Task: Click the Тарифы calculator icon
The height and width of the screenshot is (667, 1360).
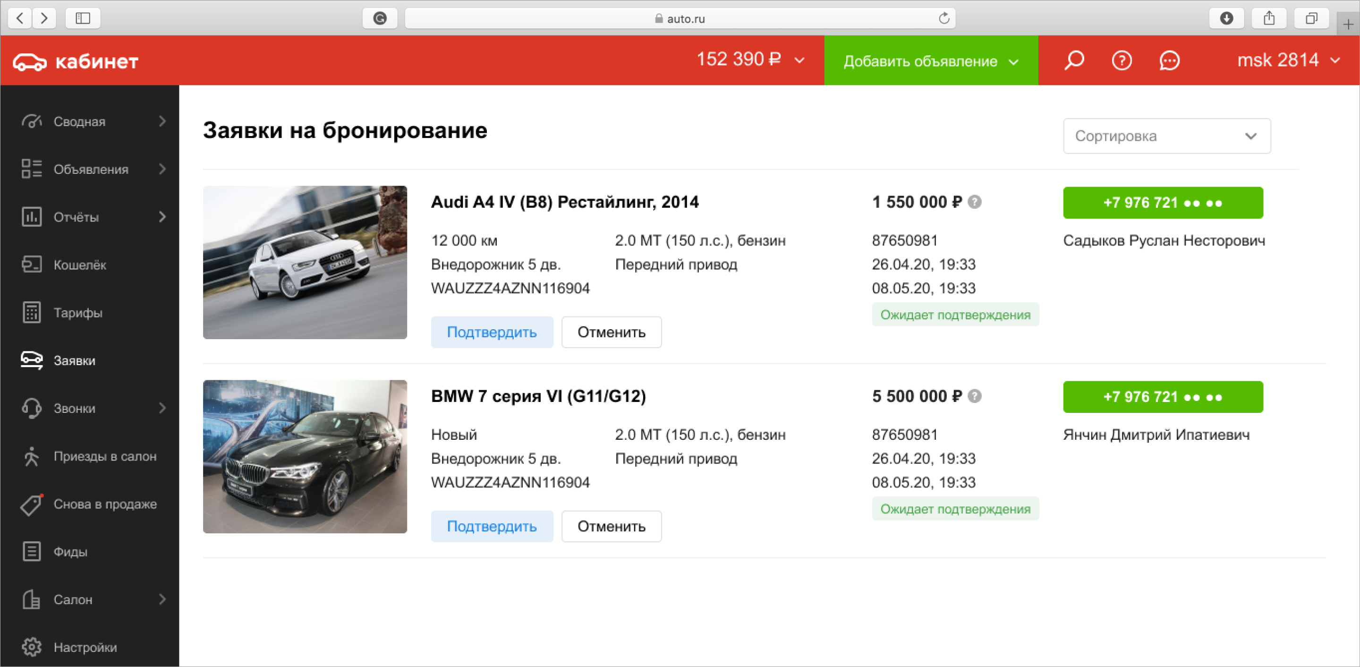Action: (x=32, y=313)
